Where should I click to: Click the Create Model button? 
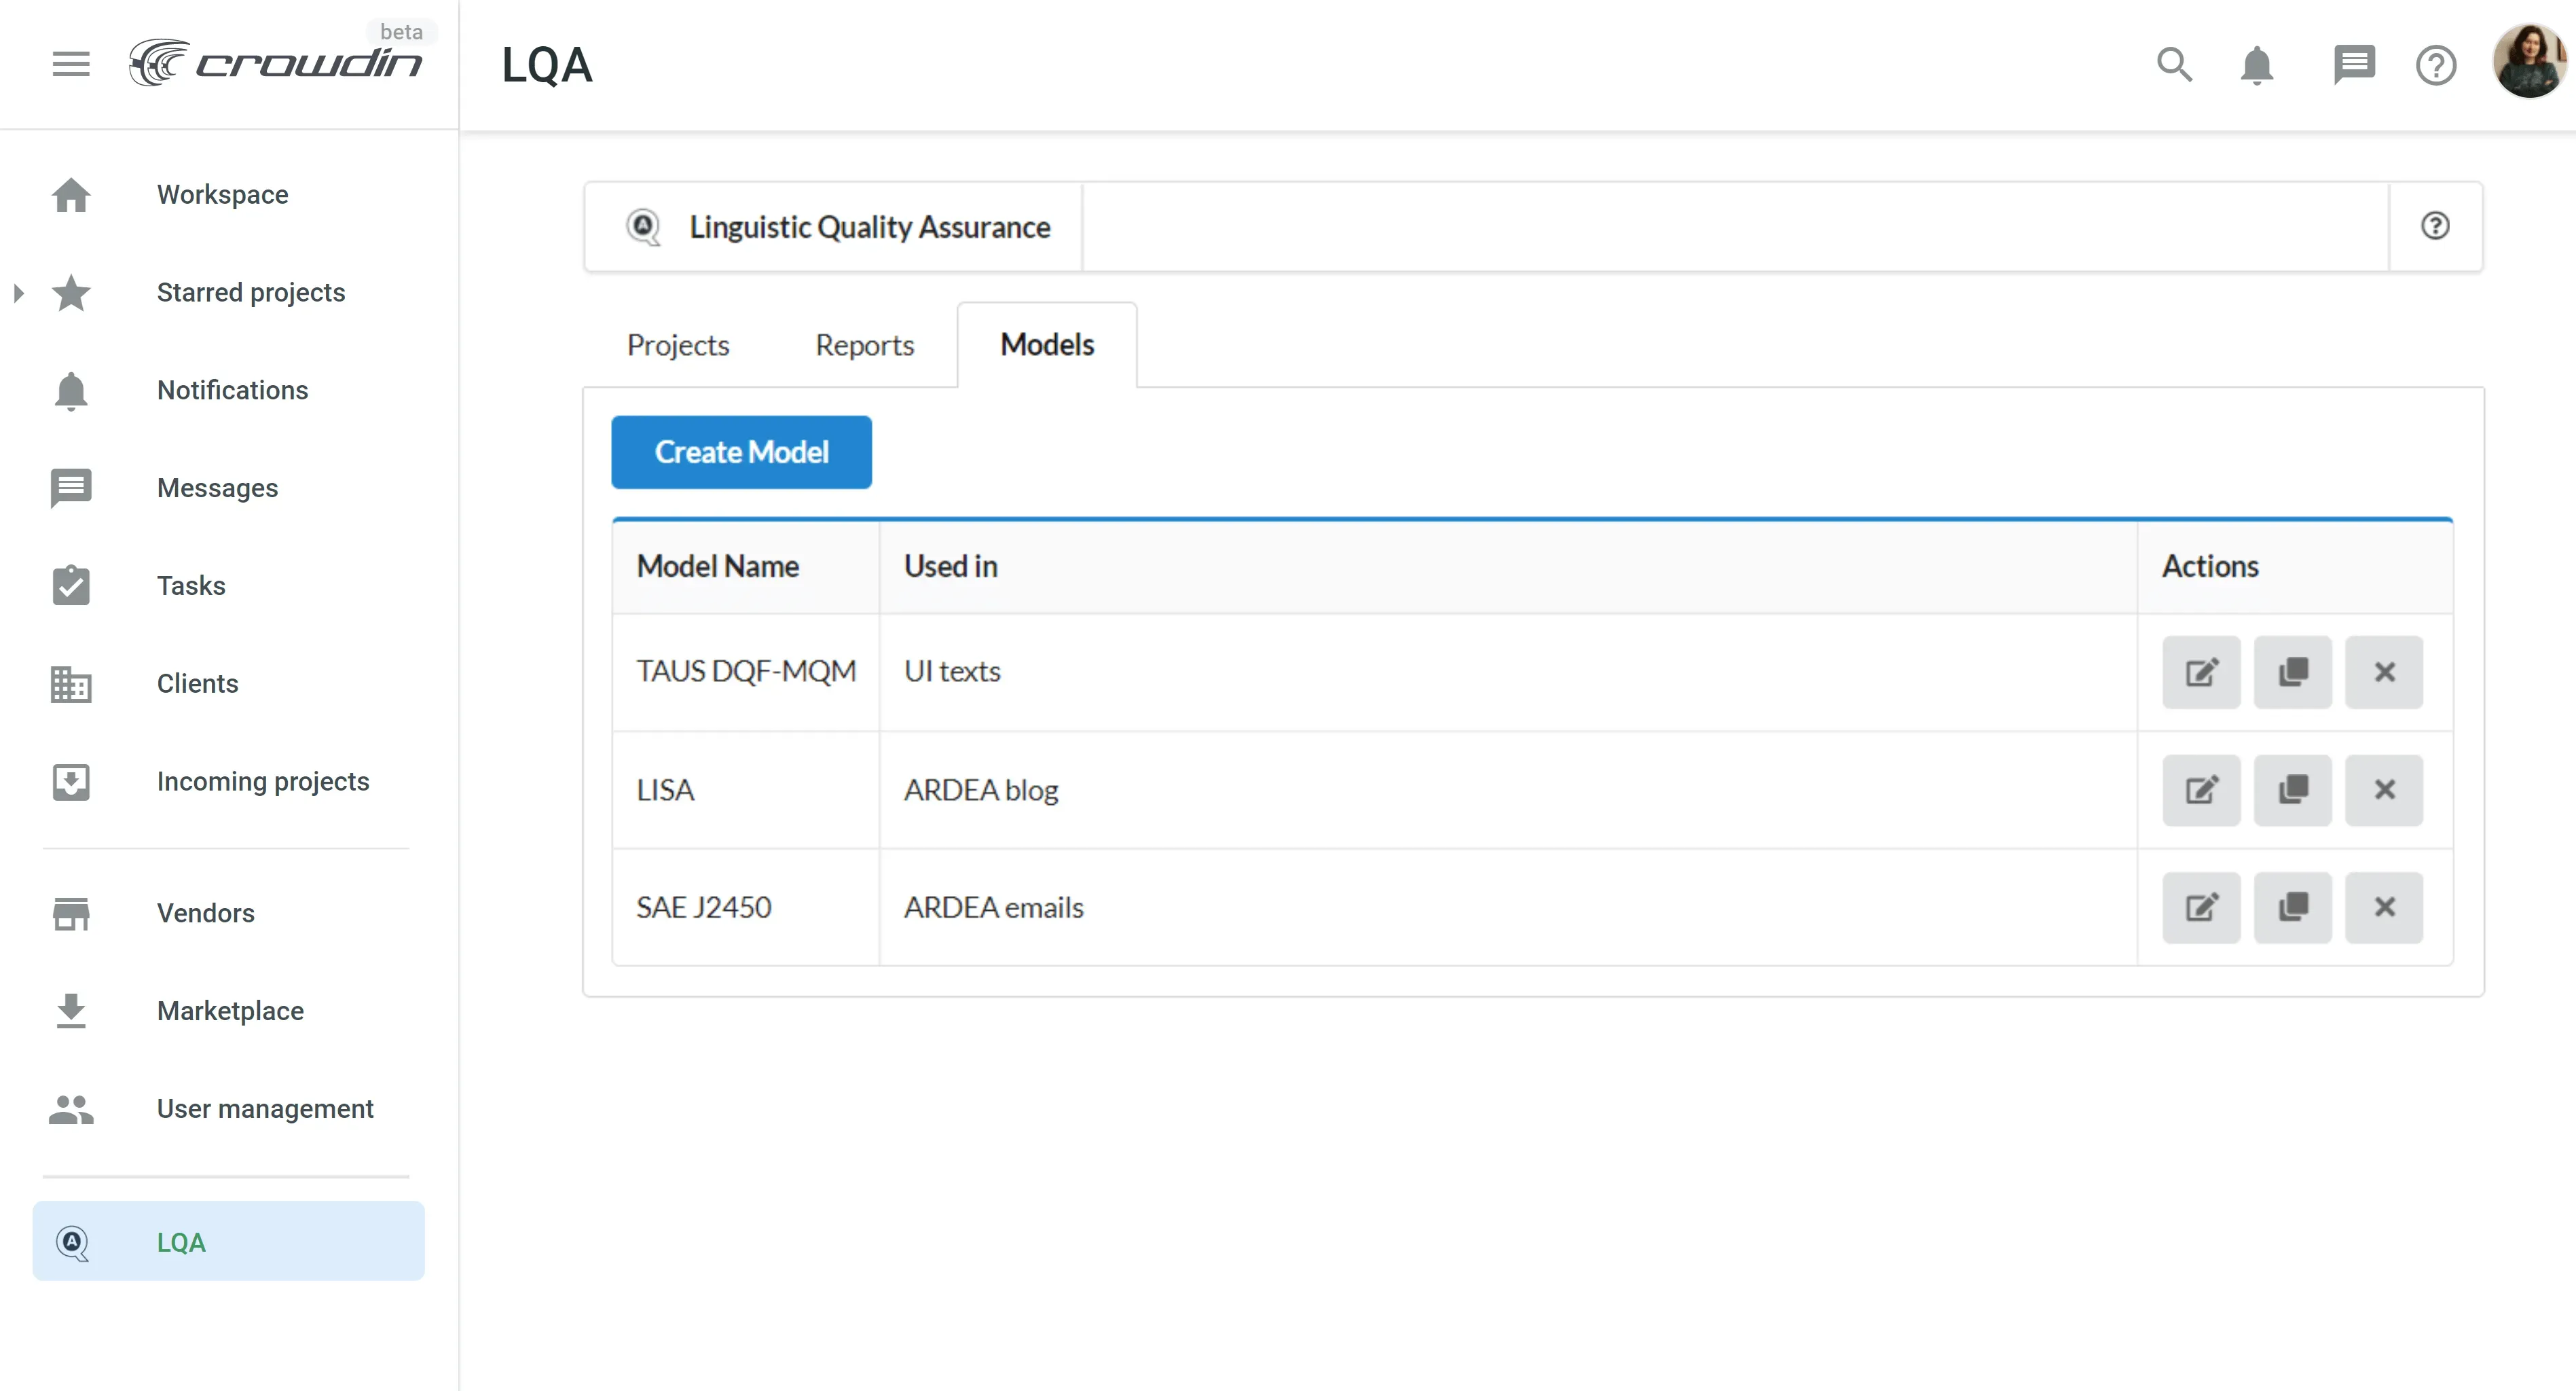(x=741, y=452)
